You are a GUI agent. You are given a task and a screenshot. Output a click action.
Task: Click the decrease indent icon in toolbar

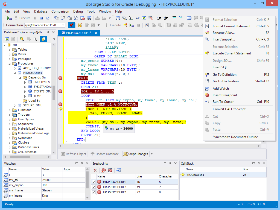tap(159, 18)
